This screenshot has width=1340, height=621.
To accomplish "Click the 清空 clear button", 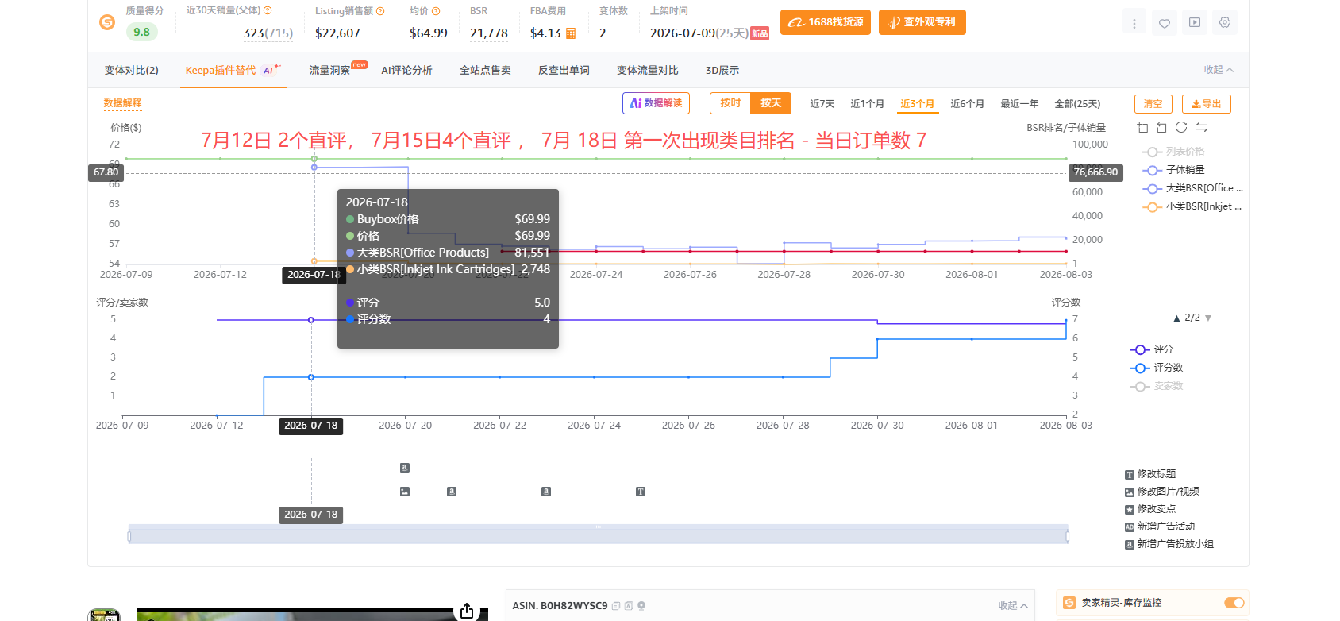I will [x=1153, y=104].
